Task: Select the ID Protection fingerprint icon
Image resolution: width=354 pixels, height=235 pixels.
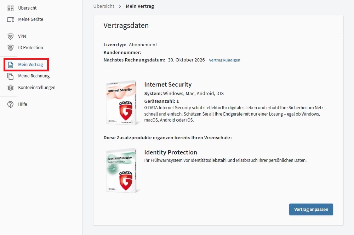Action: pyautogui.click(x=11, y=48)
